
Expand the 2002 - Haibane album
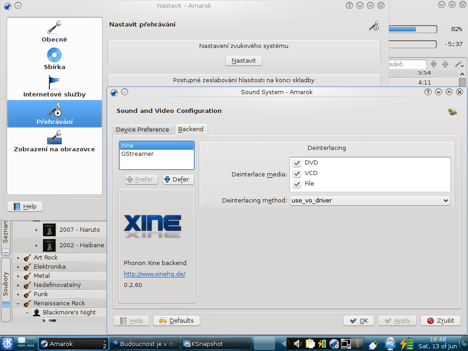point(37,245)
